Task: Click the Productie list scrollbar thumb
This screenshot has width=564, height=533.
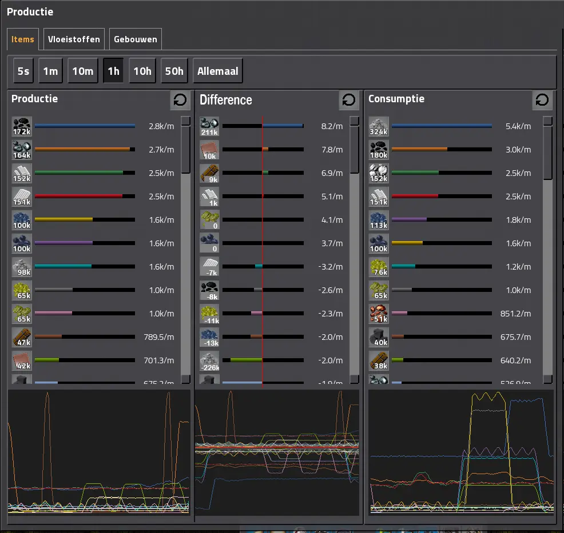Action: click(185, 149)
